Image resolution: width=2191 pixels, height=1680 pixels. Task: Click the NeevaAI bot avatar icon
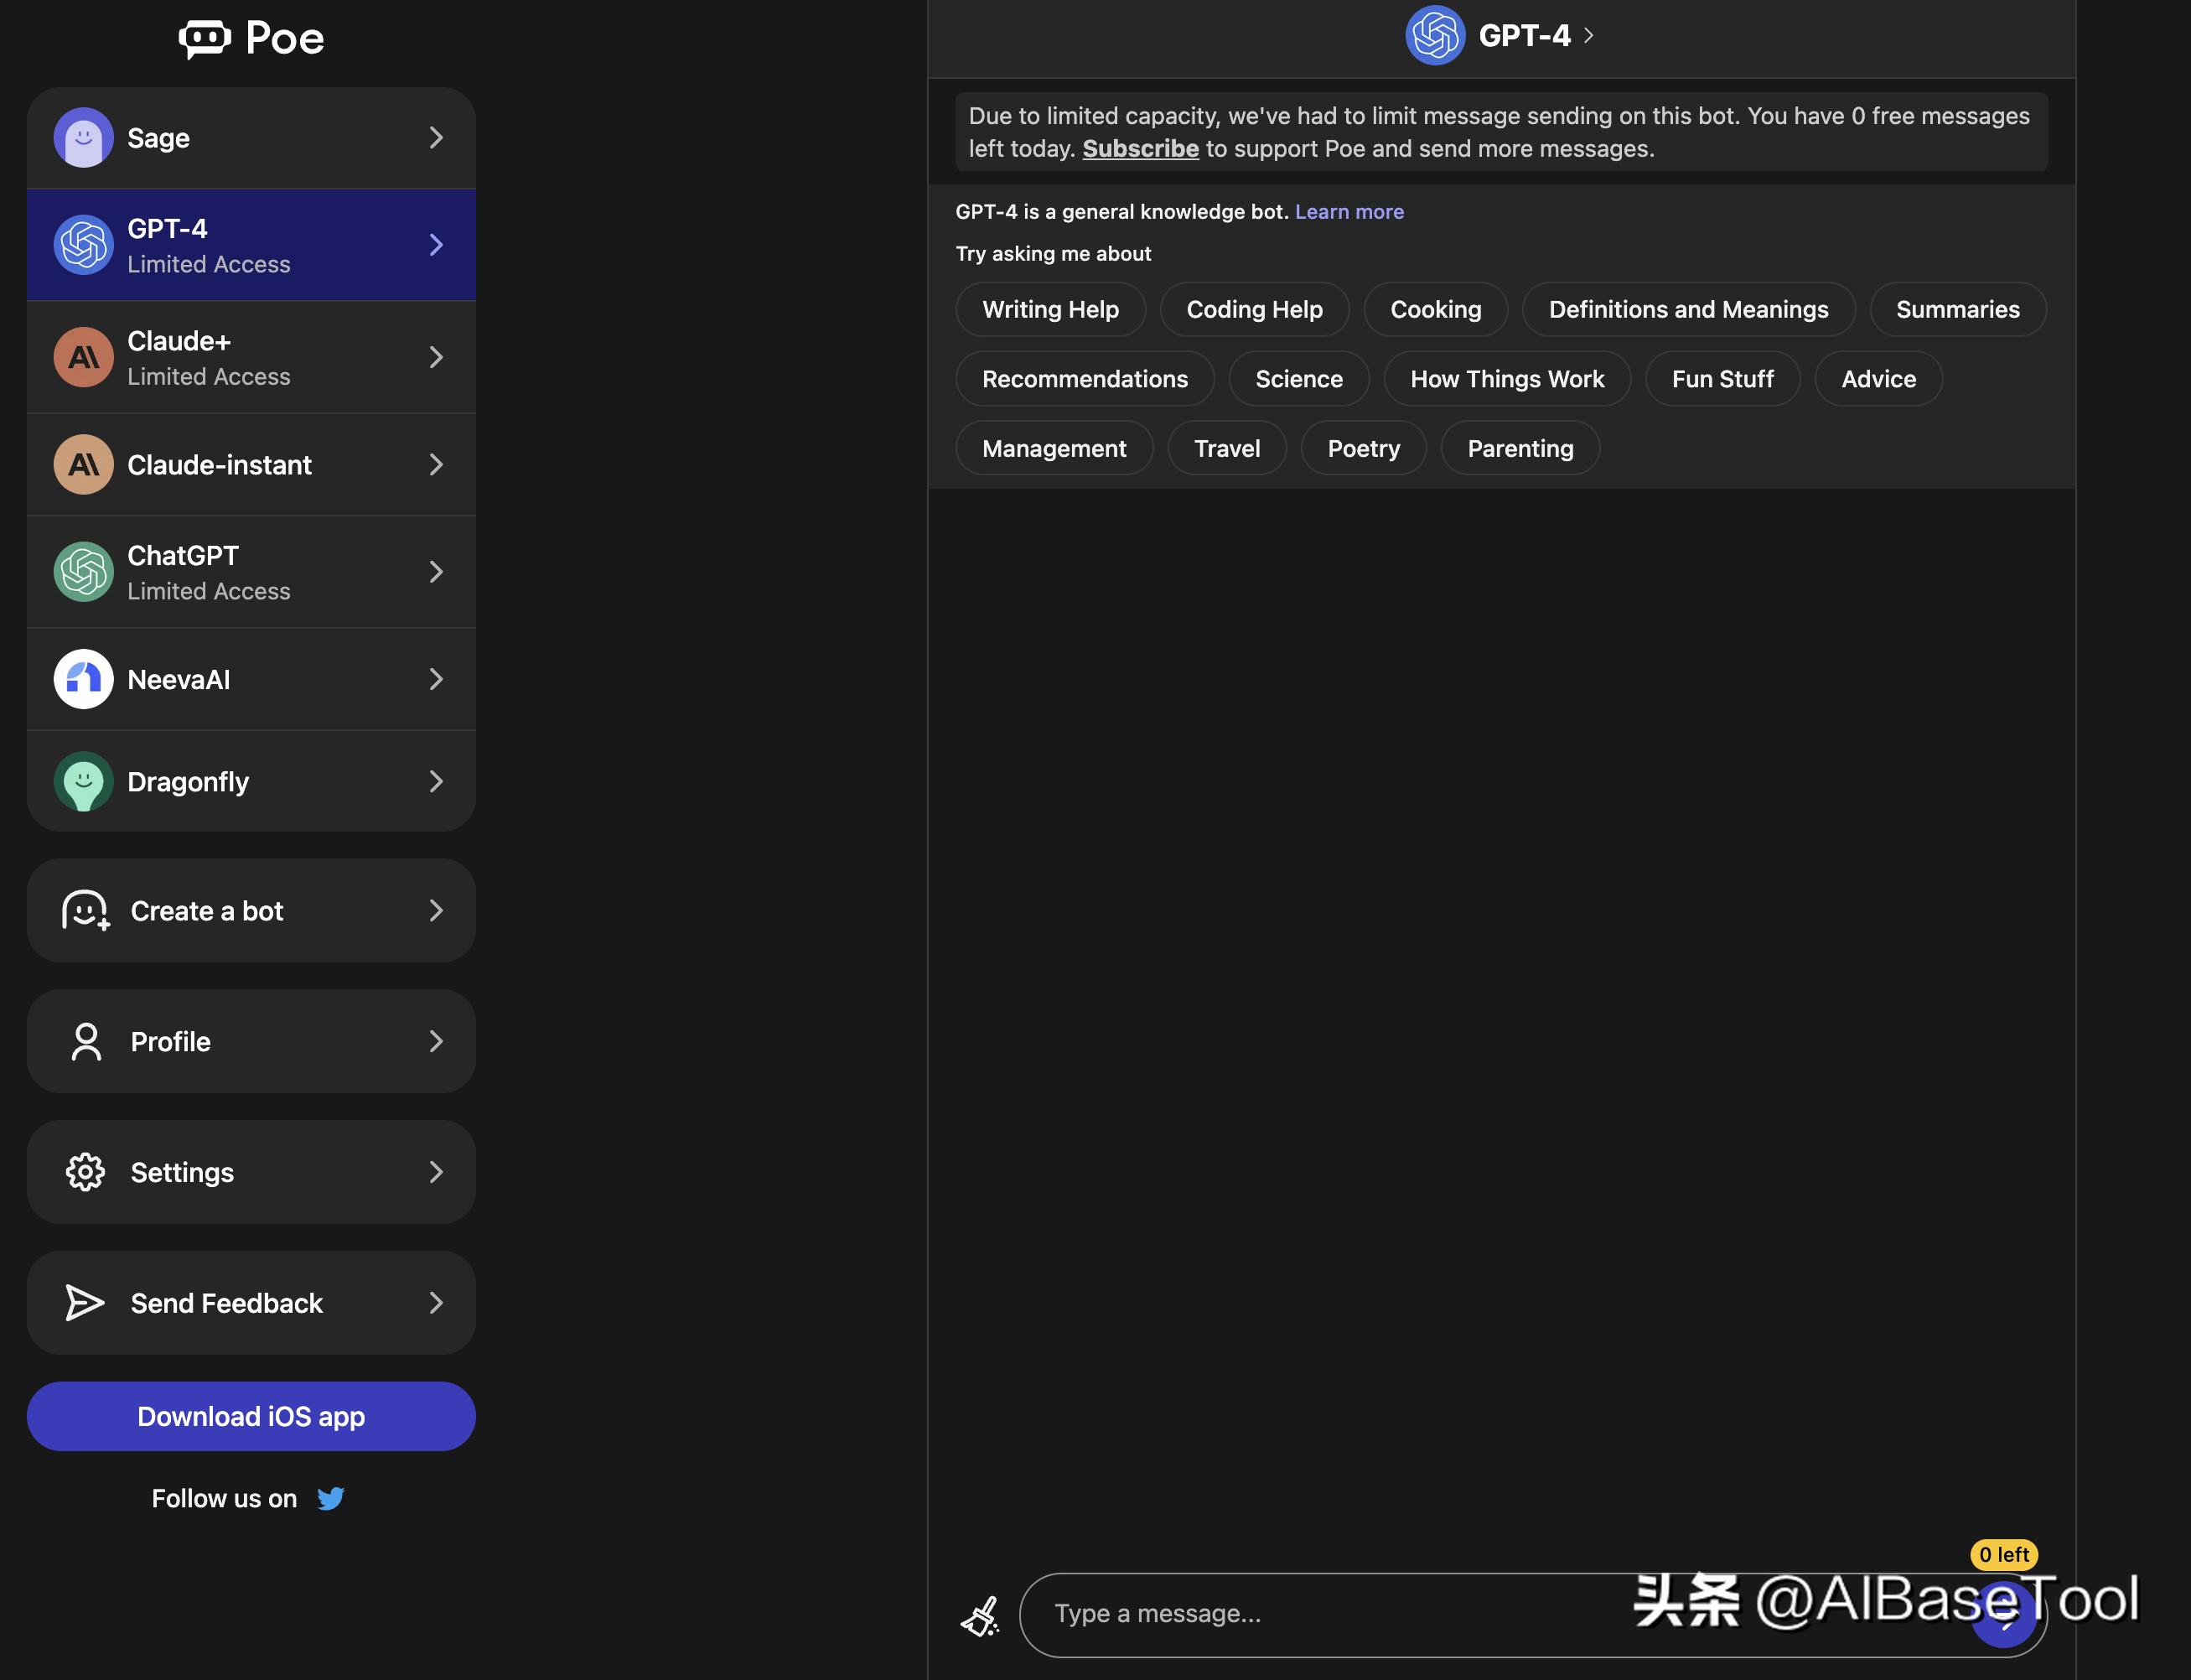(x=83, y=679)
